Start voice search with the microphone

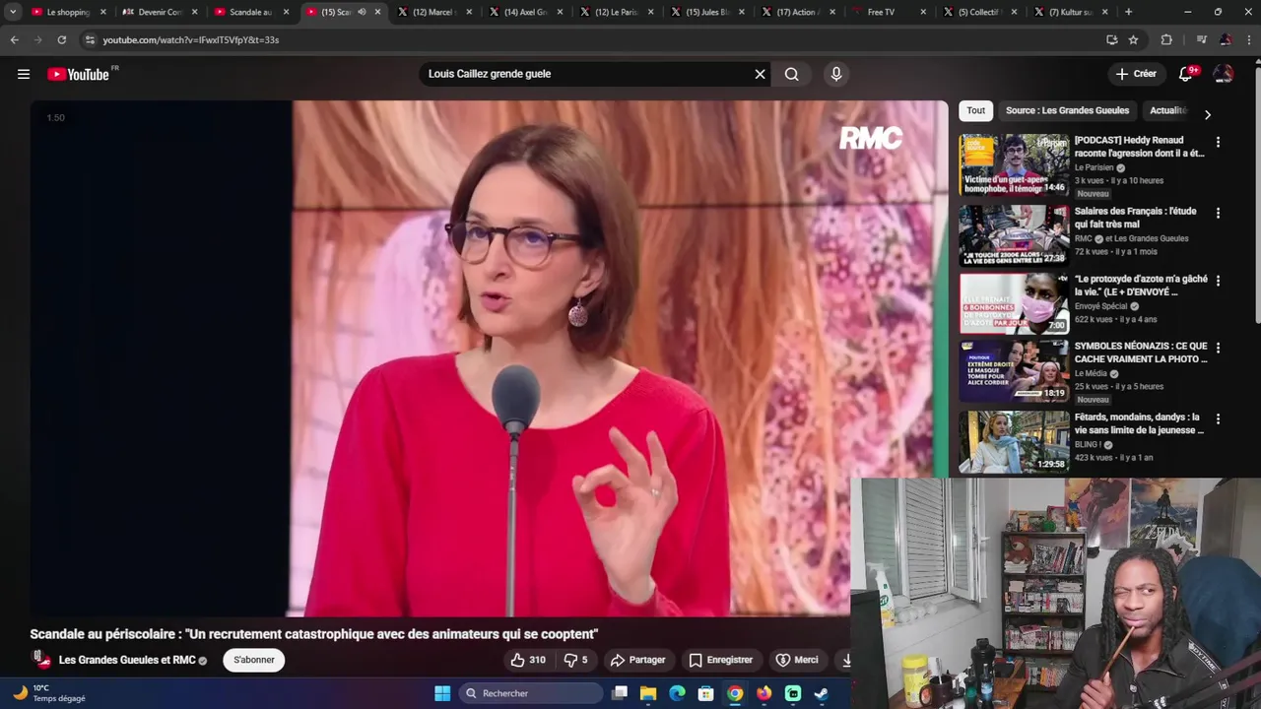(x=835, y=74)
